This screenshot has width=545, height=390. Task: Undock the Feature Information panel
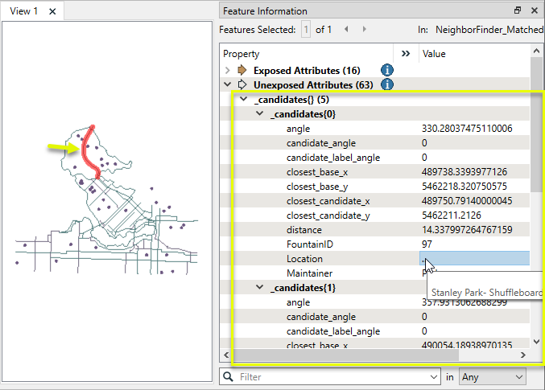[x=518, y=10]
